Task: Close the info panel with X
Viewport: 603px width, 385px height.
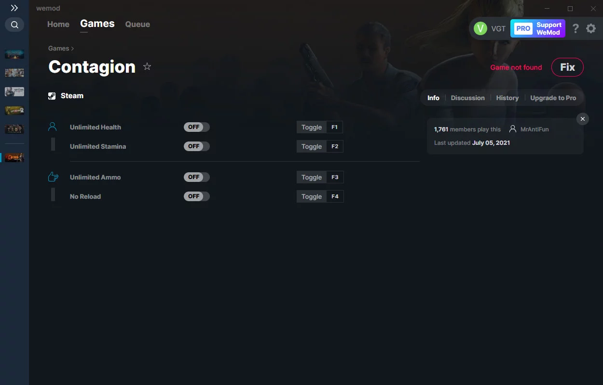Action: [583, 119]
